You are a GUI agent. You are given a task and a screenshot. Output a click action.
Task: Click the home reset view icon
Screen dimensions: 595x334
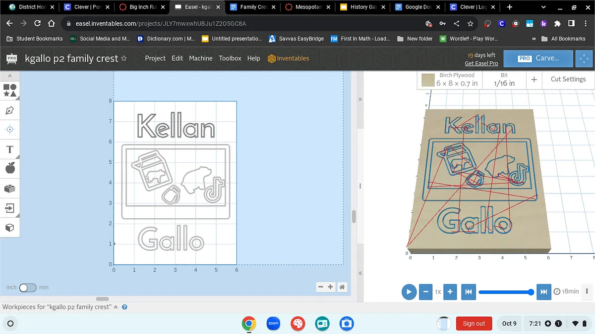342,287
